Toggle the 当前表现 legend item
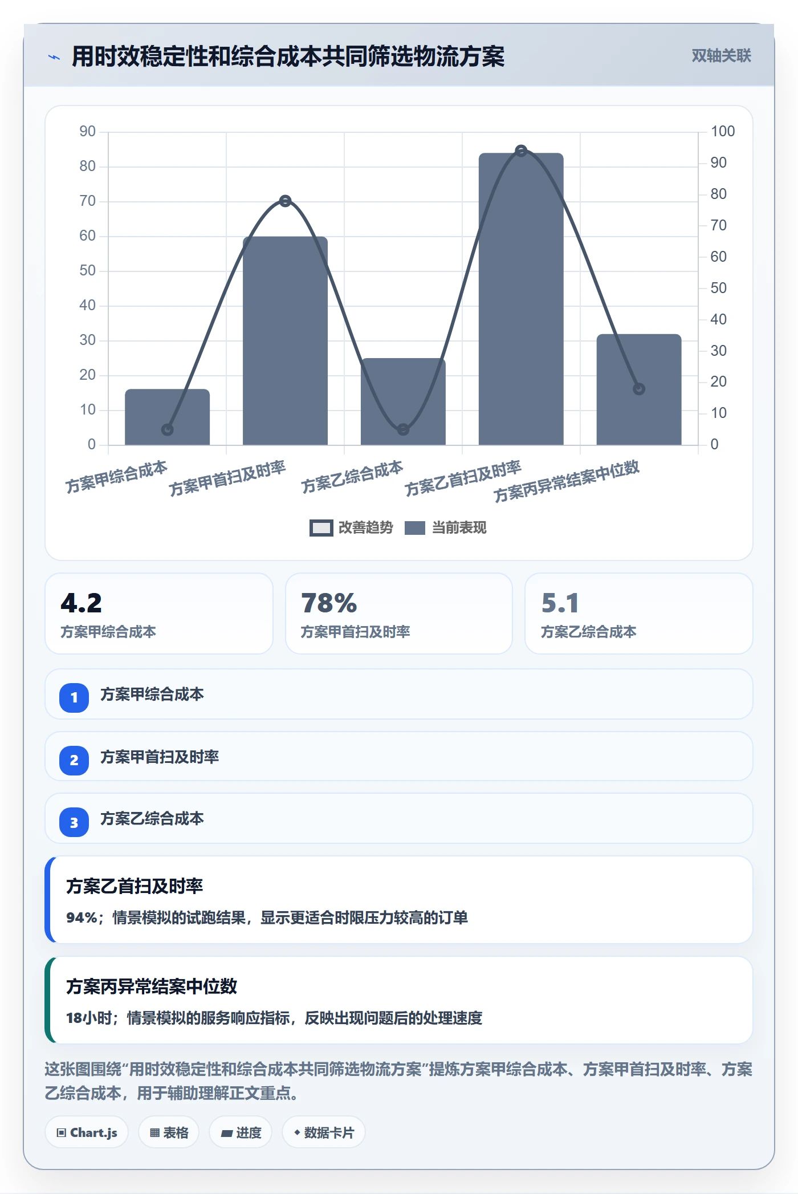Viewport: 798px width, 1194px height. [445, 528]
